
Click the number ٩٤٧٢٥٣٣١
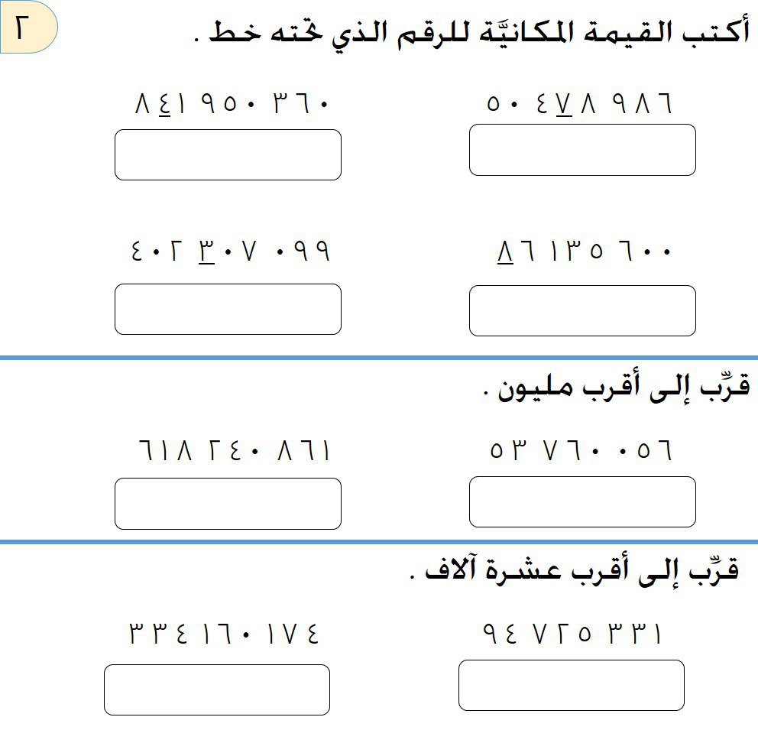tap(572, 634)
